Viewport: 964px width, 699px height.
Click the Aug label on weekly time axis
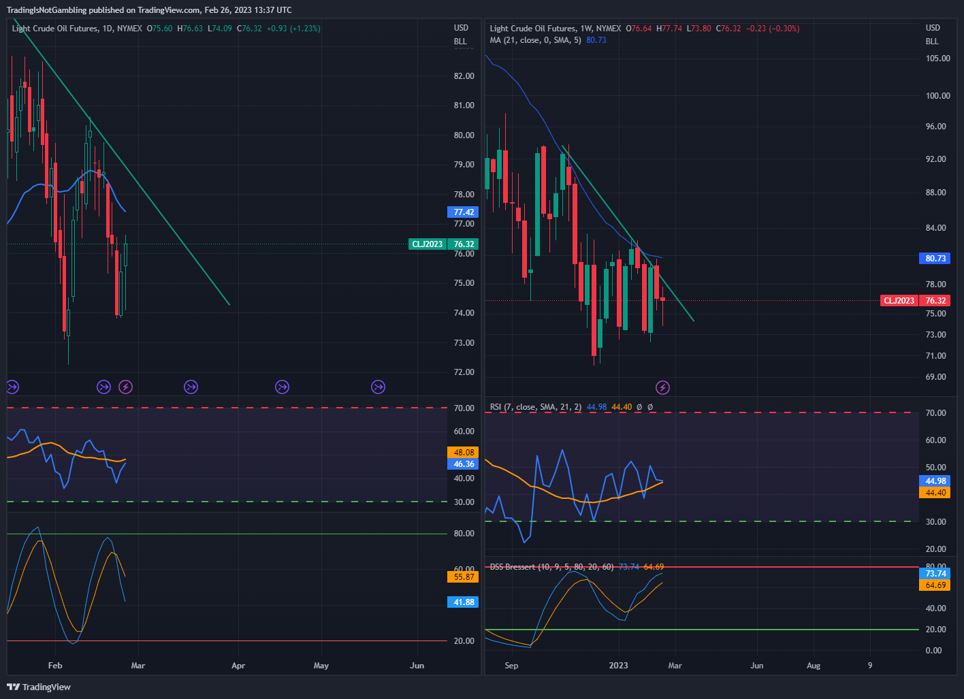[814, 665]
